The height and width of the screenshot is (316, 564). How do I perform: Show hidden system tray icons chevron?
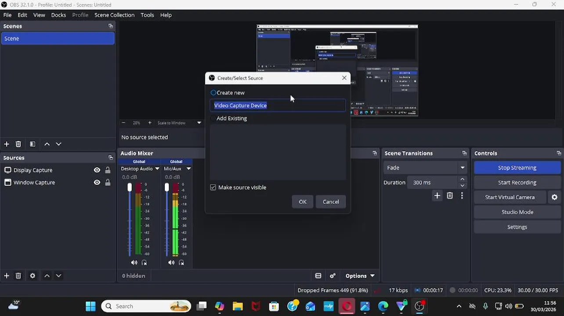[x=459, y=306]
